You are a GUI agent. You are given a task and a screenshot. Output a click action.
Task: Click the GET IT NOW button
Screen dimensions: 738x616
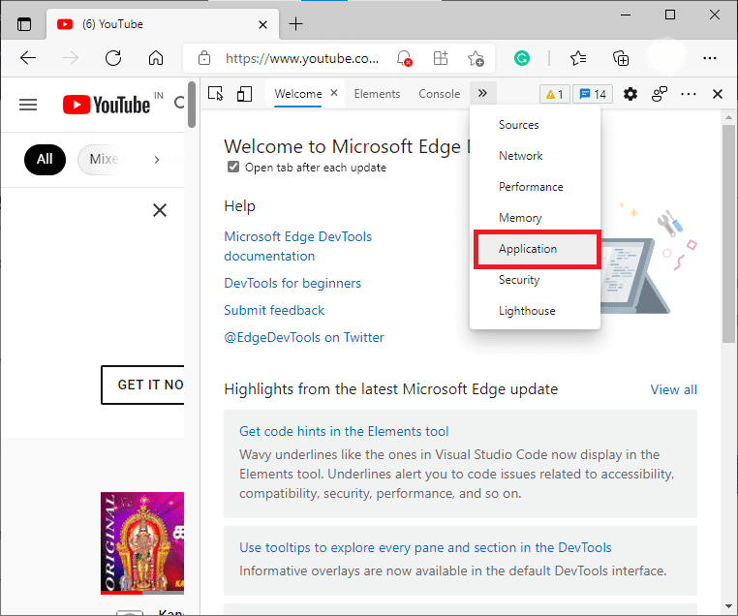coord(143,385)
